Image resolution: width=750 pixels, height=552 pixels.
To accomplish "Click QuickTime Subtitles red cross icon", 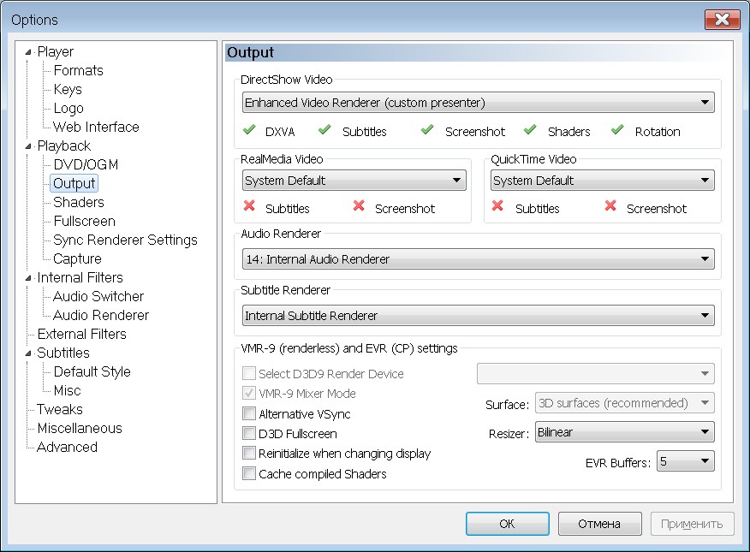I will tap(497, 206).
